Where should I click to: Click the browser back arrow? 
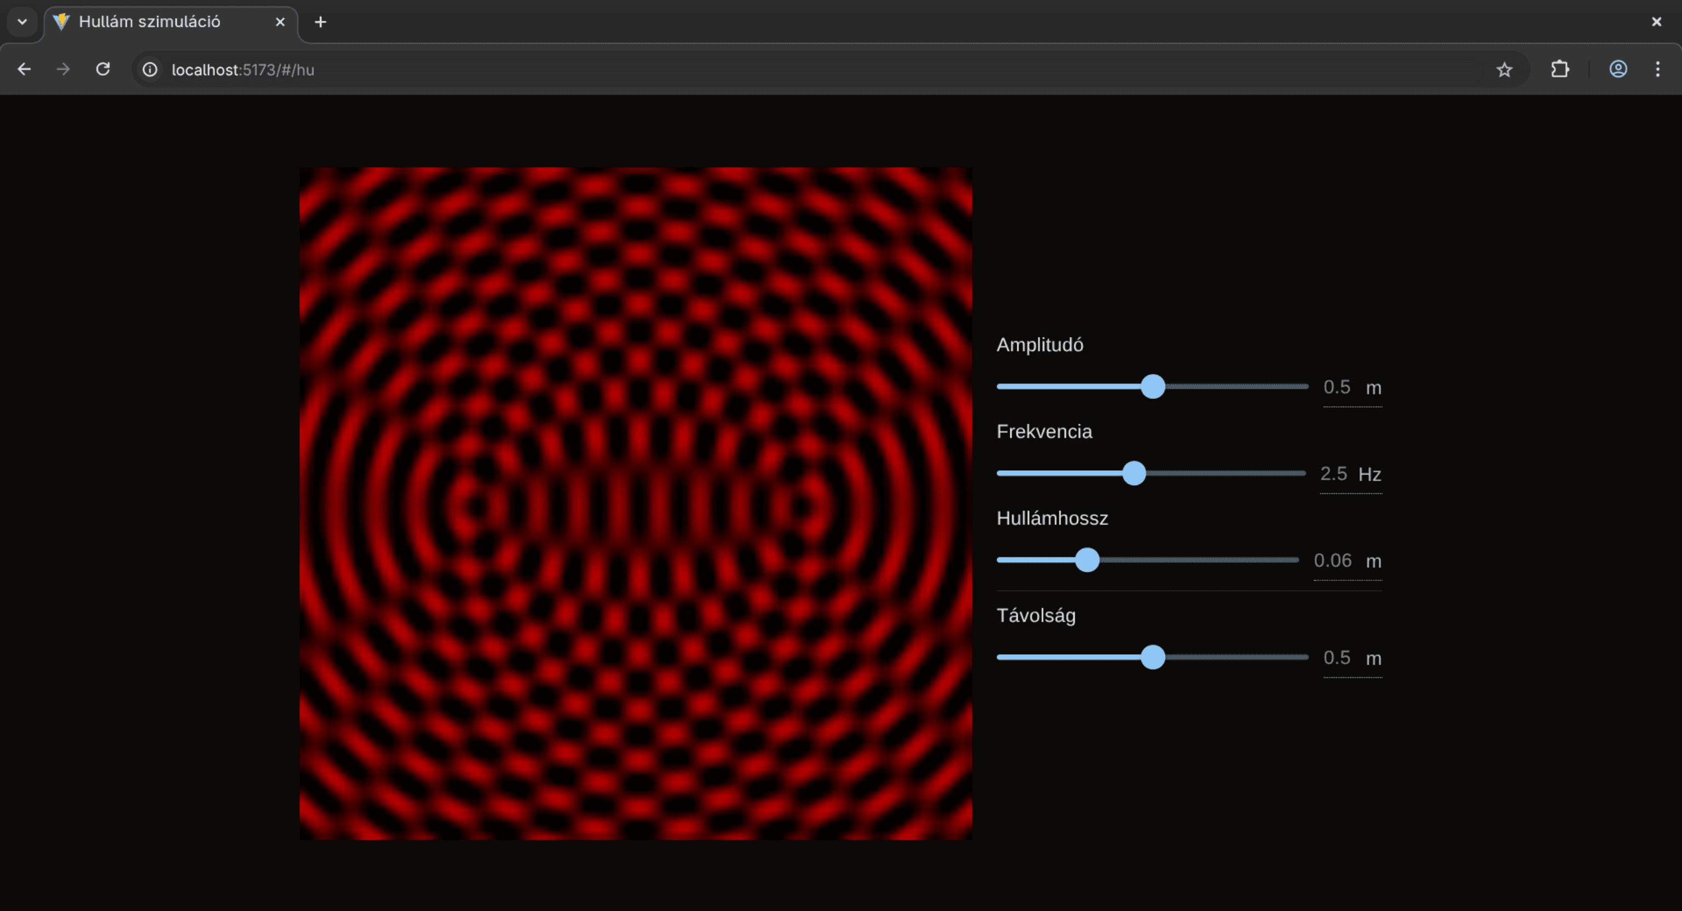point(24,69)
